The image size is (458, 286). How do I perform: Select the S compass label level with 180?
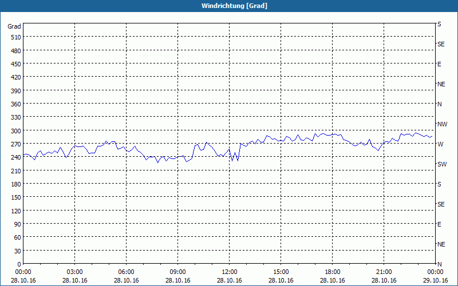pyautogui.click(x=439, y=184)
